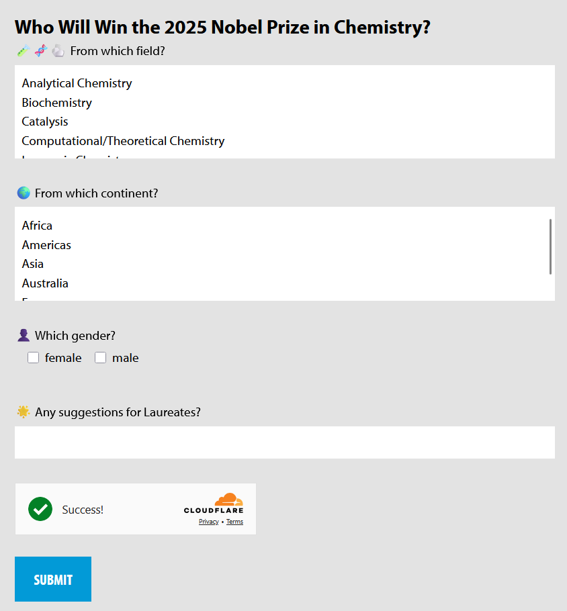Check the female checkbox
Screen dimensions: 567x611
pyautogui.click(x=33, y=358)
